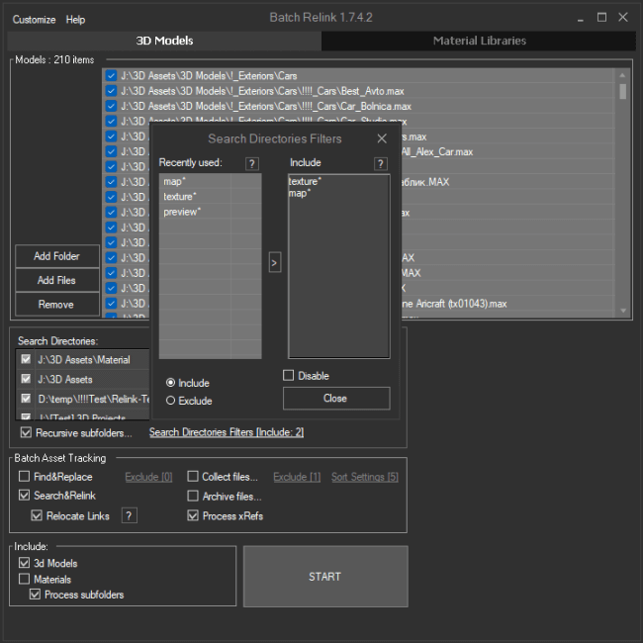The height and width of the screenshot is (643, 643).
Task: Click the help icon beside Recently used
Action: [x=252, y=164]
